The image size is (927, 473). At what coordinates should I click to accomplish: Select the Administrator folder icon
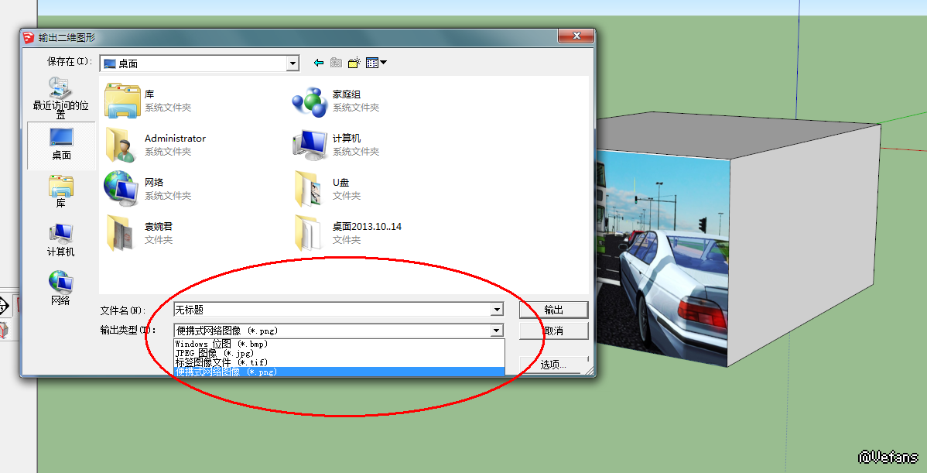click(x=122, y=144)
